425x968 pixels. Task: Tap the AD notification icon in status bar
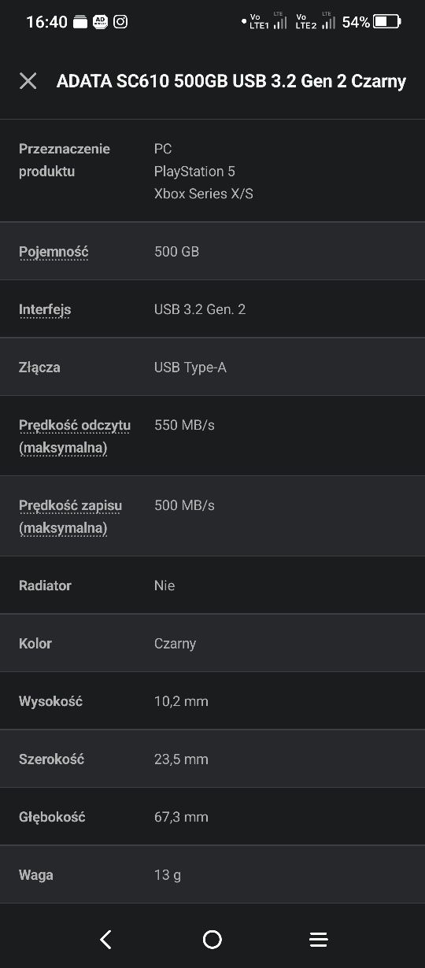click(x=100, y=22)
